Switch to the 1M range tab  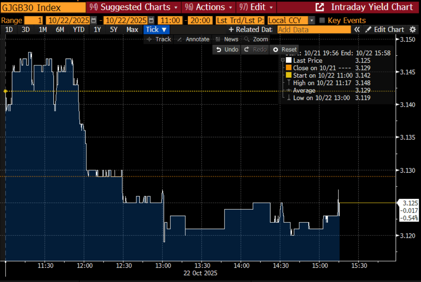43,29
